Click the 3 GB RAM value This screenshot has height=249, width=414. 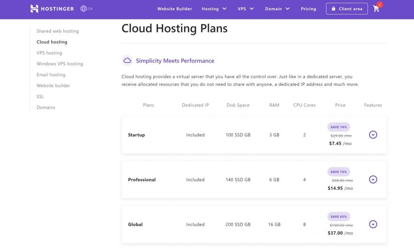point(274,135)
